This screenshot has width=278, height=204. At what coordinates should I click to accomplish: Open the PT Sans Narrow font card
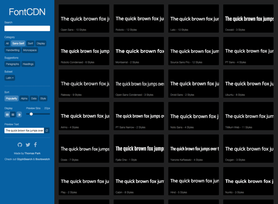139,116
